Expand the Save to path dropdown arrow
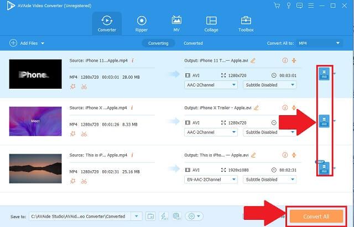354x227 pixels. (x=137, y=217)
